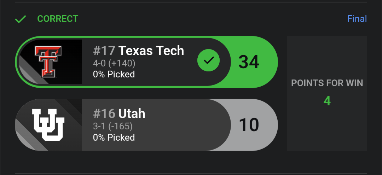Click the Utah interlocking U logo

click(x=48, y=124)
